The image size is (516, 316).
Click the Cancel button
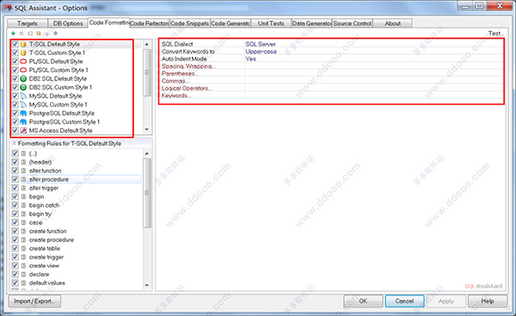point(404,301)
